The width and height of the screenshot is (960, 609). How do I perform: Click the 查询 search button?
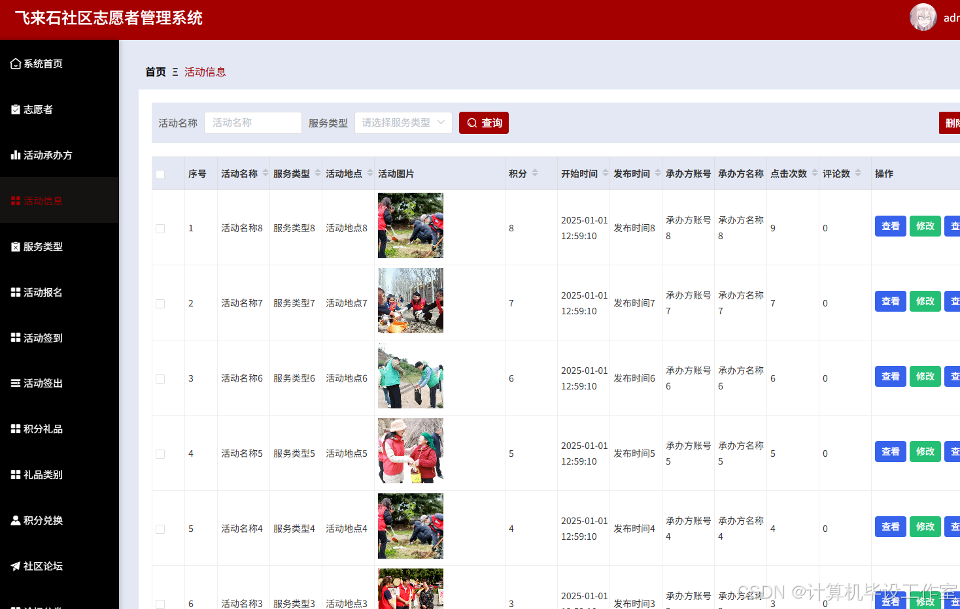(x=484, y=123)
